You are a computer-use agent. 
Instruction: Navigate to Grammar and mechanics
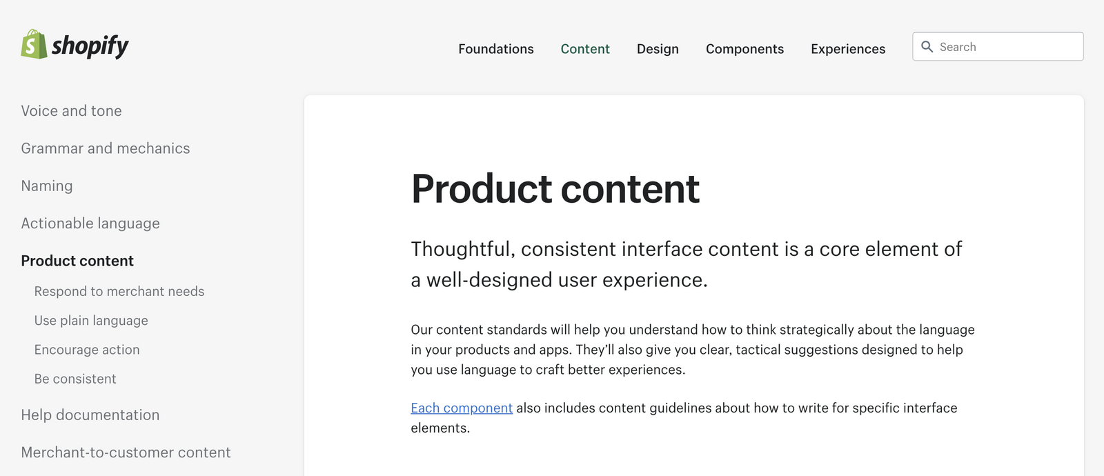click(105, 148)
